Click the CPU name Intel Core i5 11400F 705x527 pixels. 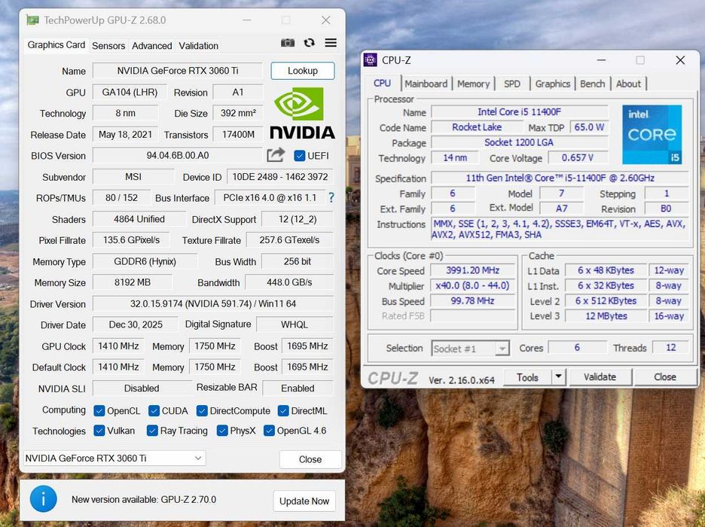pos(519,112)
